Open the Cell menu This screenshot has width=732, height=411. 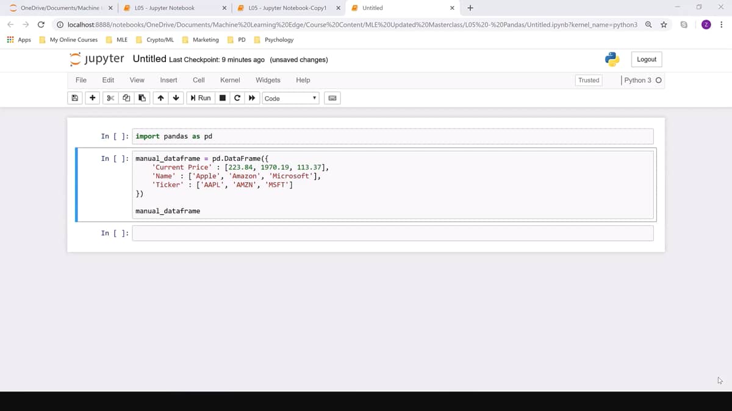pos(199,80)
